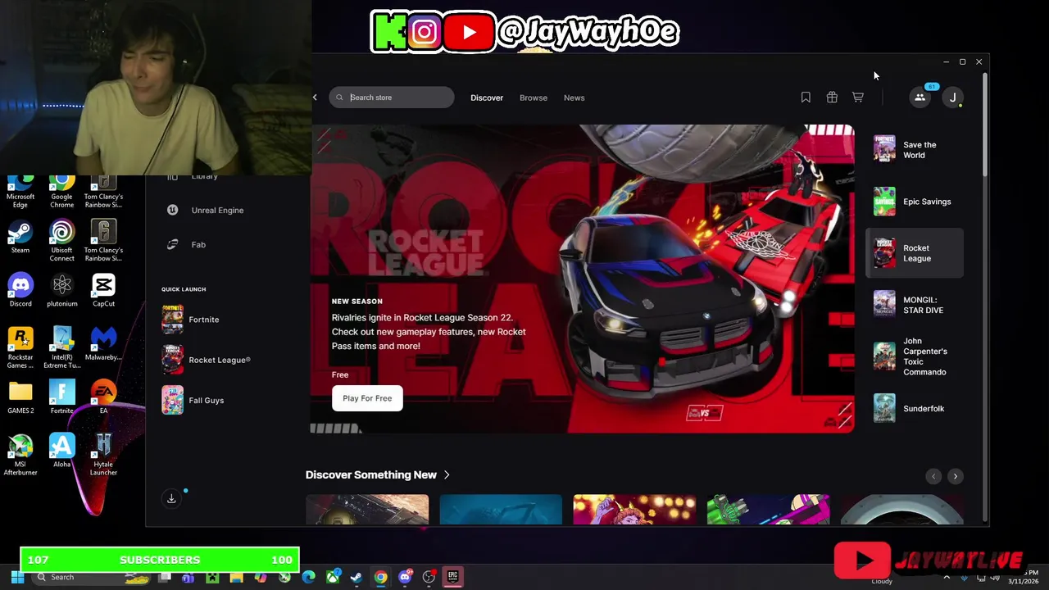Launch Rocket League from Quick Launch
The width and height of the screenshot is (1049, 590).
(x=207, y=360)
